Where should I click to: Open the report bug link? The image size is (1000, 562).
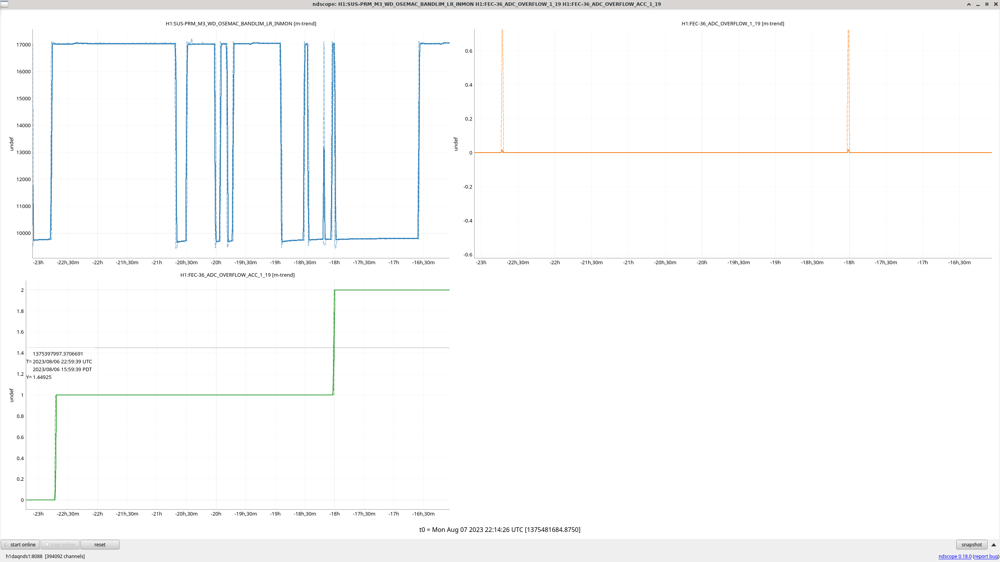point(986,556)
